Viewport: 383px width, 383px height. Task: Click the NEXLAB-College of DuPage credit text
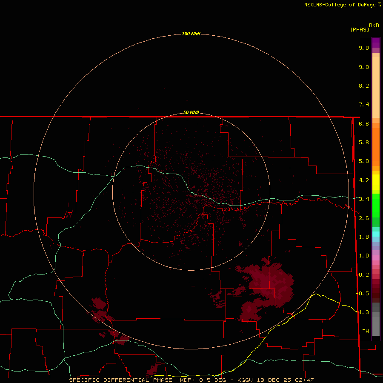[340, 5]
